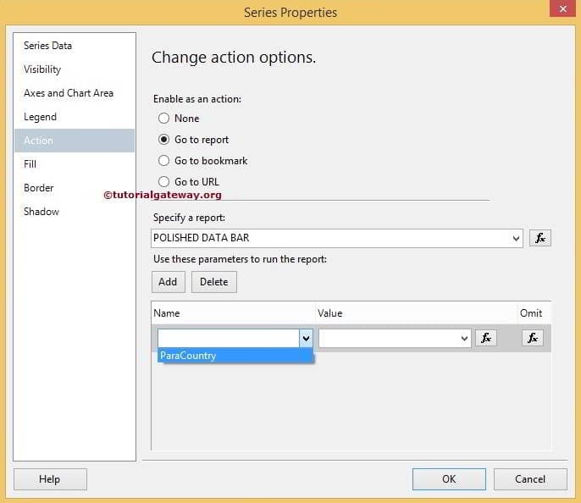Go to Axes and Chart Area page
Screen dimensions: 581x503
point(69,93)
